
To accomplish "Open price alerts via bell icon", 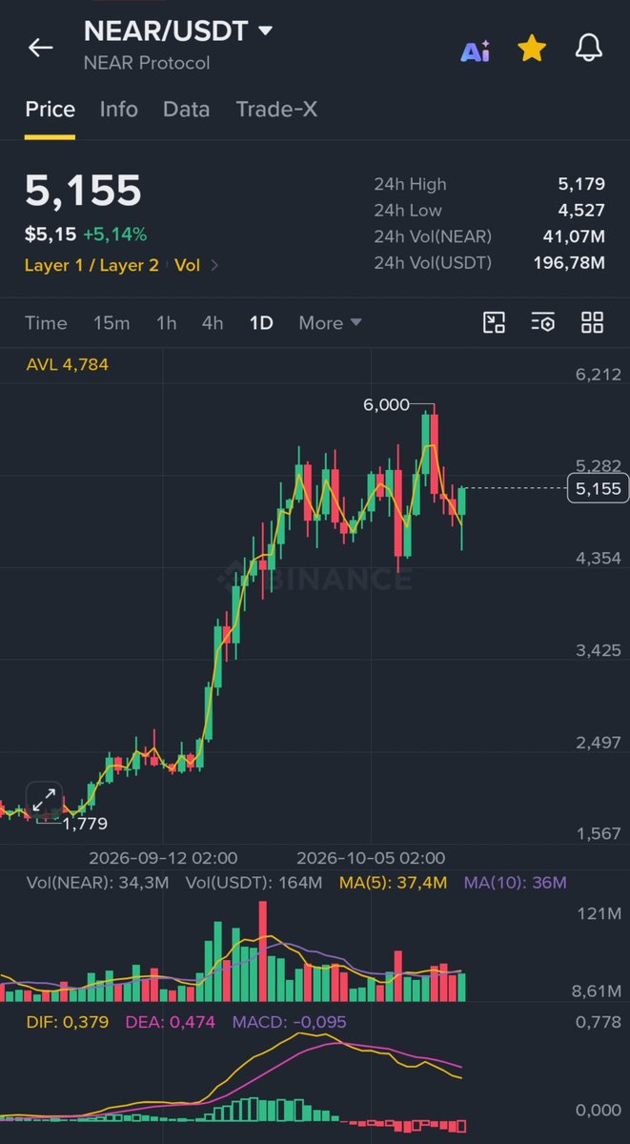I will [x=589, y=48].
